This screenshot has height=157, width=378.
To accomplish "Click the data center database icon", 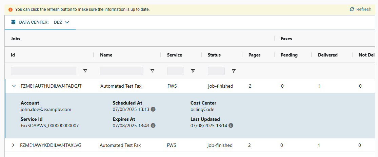I will [13, 22].
